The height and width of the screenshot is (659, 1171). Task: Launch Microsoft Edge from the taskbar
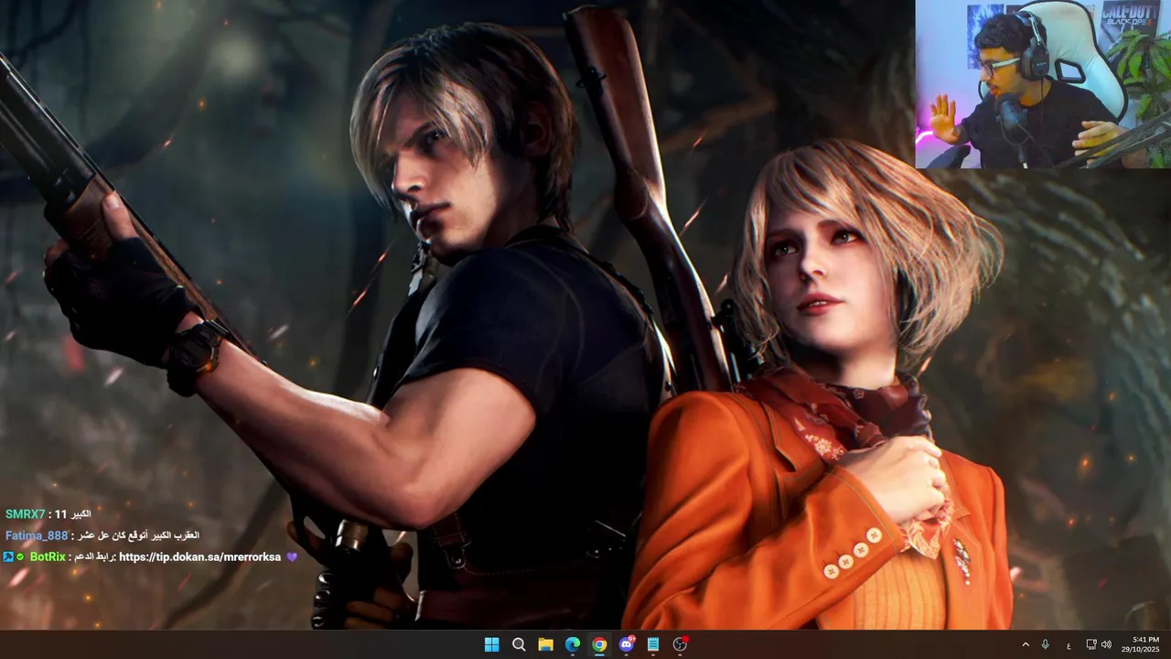573,644
